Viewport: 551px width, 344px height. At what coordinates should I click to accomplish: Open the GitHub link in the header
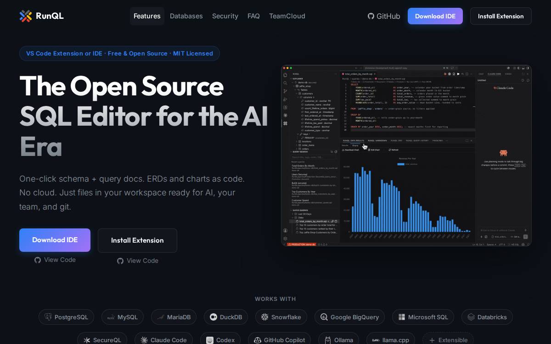(384, 16)
